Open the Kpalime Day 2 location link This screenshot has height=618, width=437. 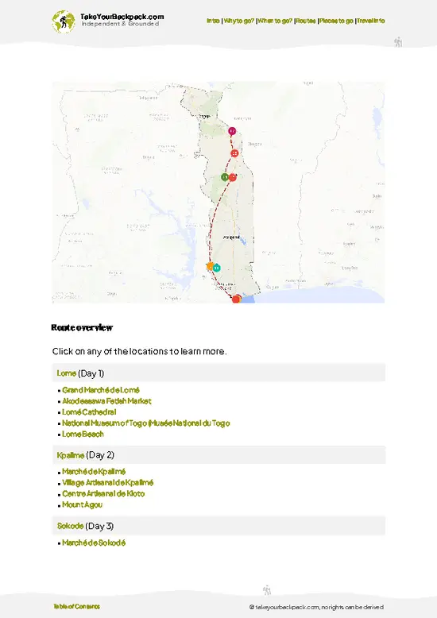pyautogui.click(x=70, y=455)
